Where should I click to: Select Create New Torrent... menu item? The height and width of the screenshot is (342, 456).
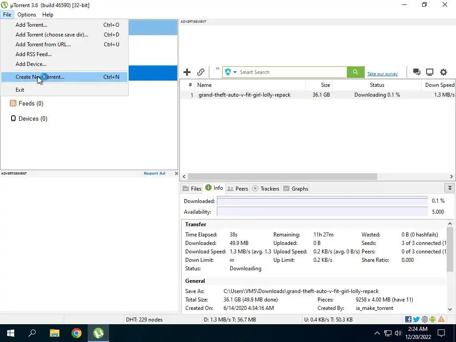click(x=64, y=77)
